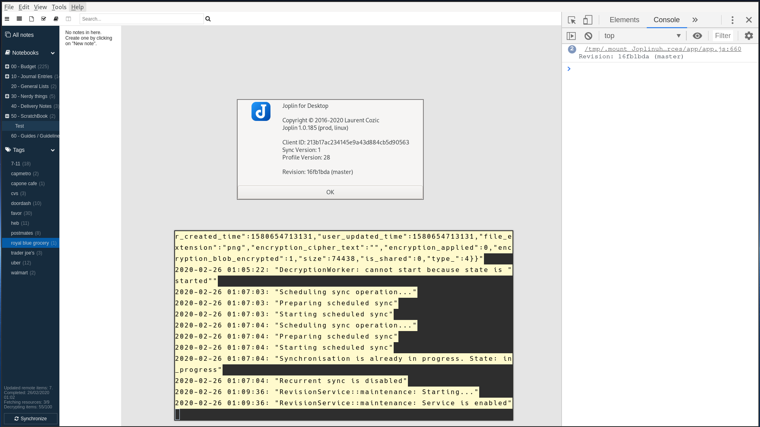This screenshot has width=760, height=427.
Task: Expand the 30 - Nerdy things notebook
Action: [x=7, y=96]
